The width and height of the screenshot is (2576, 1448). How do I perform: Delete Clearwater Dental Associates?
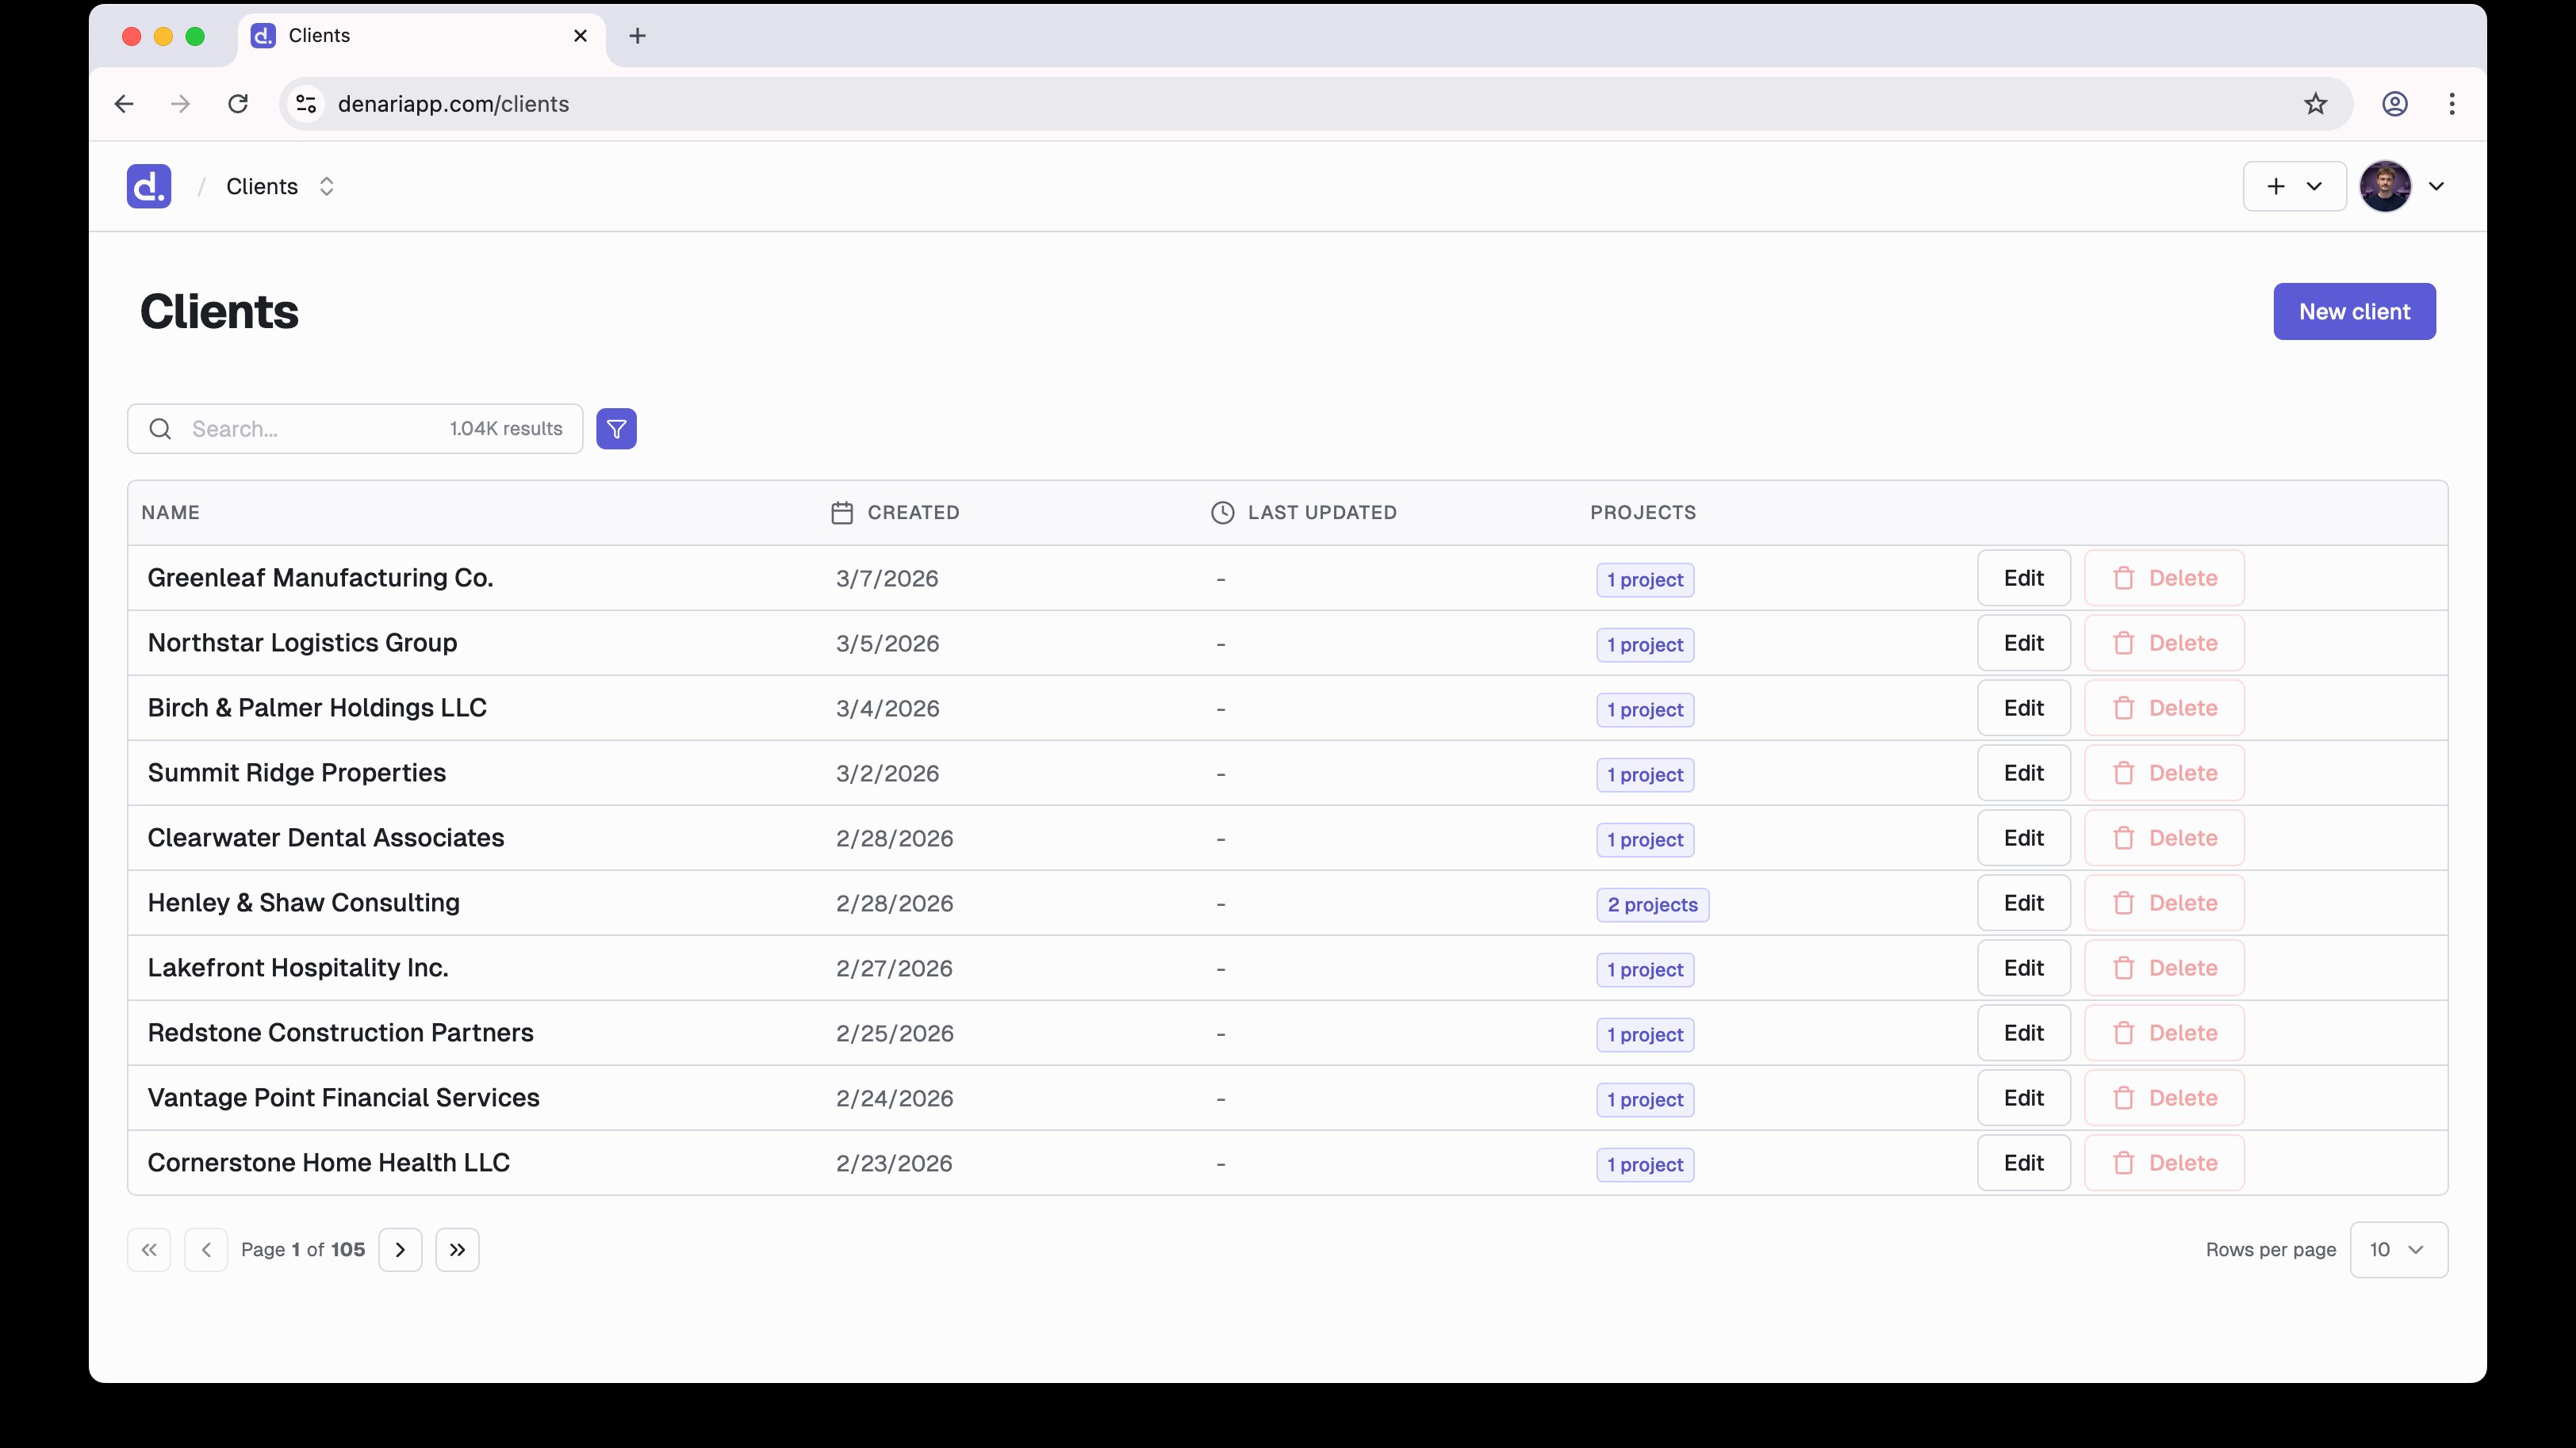2164,839
